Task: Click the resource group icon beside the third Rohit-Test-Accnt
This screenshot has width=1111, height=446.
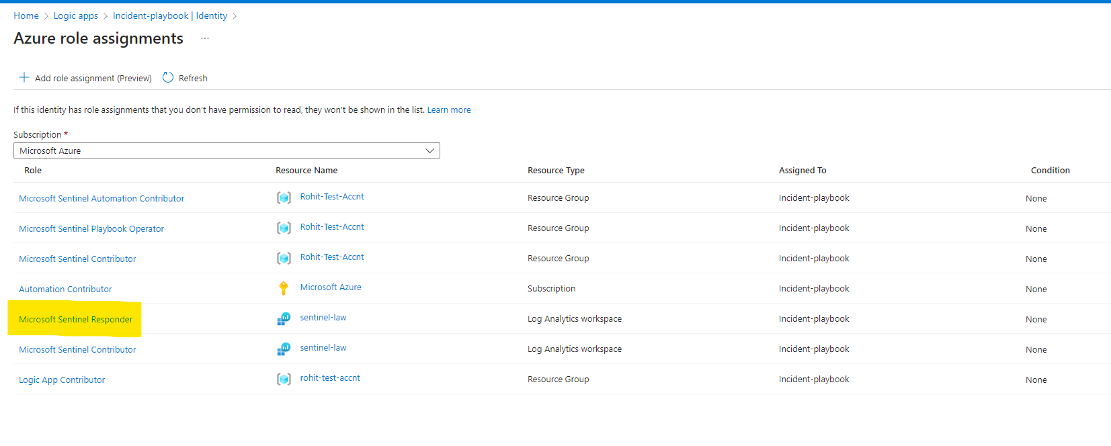Action: click(x=284, y=258)
